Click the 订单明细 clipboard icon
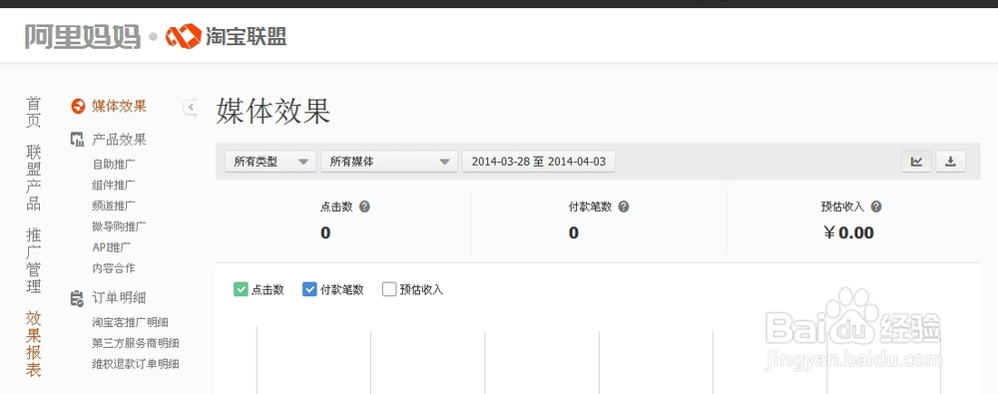This screenshot has width=998, height=394. (77, 298)
